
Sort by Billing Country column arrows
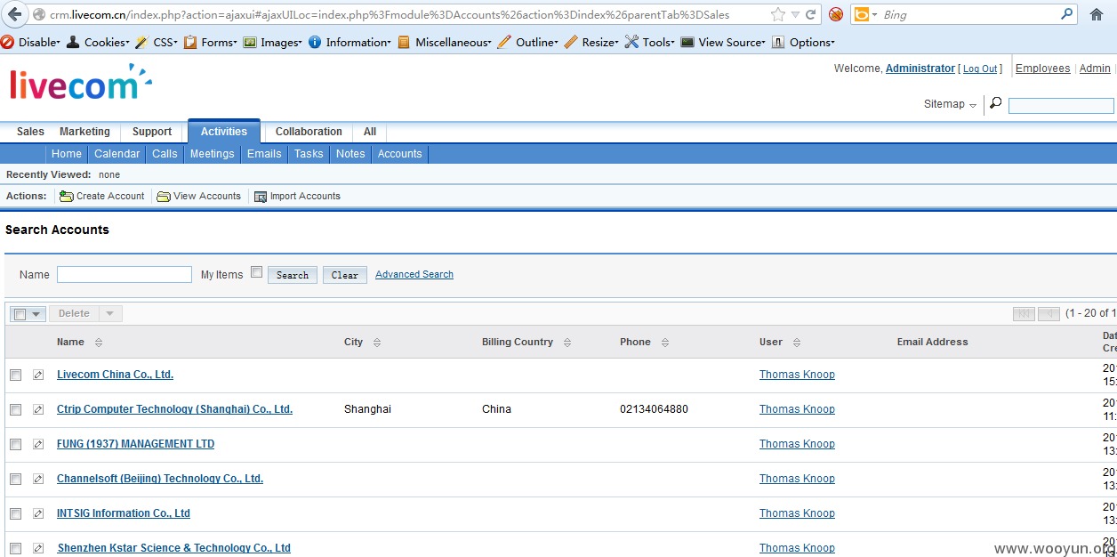point(567,343)
